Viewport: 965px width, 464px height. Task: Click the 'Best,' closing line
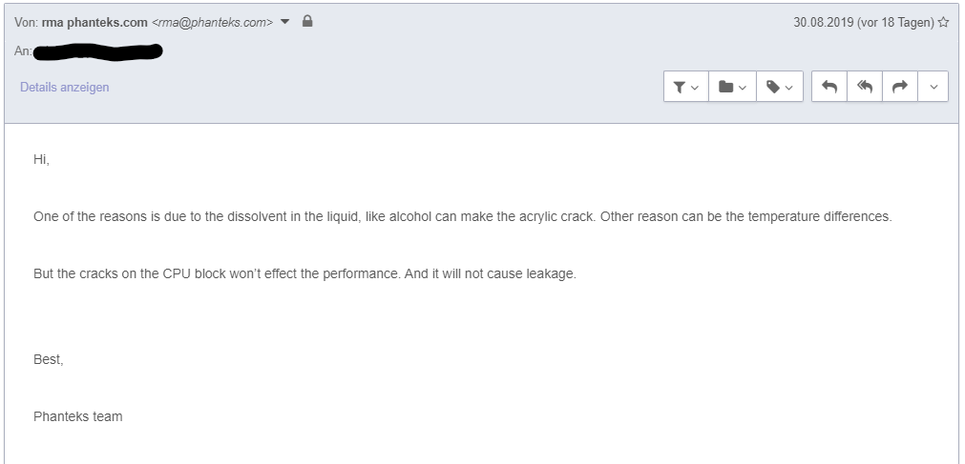(48, 359)
